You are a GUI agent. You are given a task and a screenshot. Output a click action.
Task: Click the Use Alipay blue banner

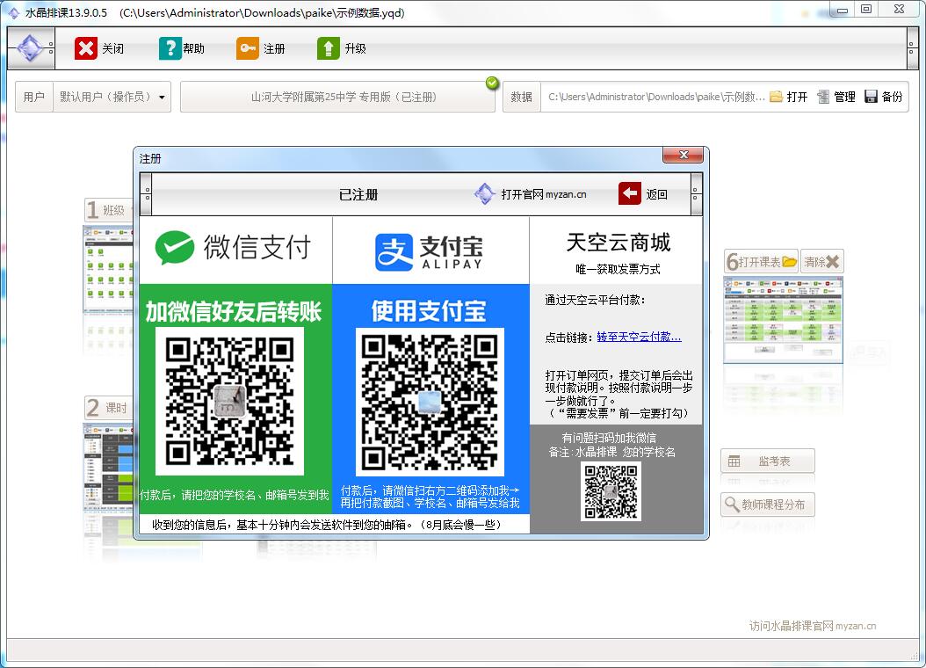pyautogui.click(x=429, y=311)
